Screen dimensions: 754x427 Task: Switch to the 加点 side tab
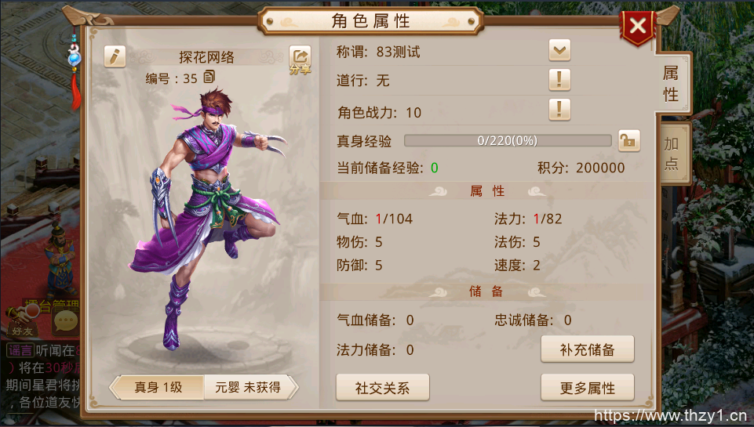(x=672, y=154)
